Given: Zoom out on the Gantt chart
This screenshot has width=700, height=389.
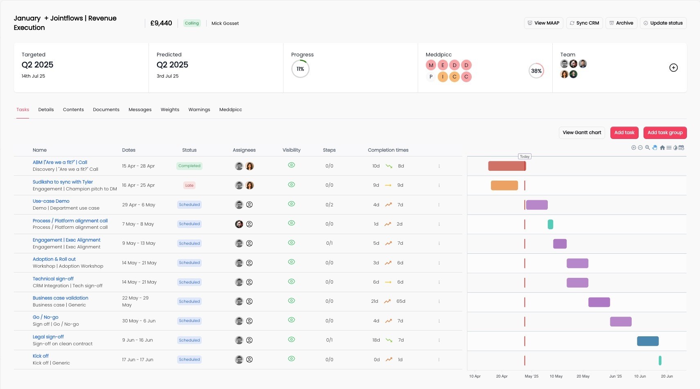Looking at the screenshot, I should coord(640,148).
